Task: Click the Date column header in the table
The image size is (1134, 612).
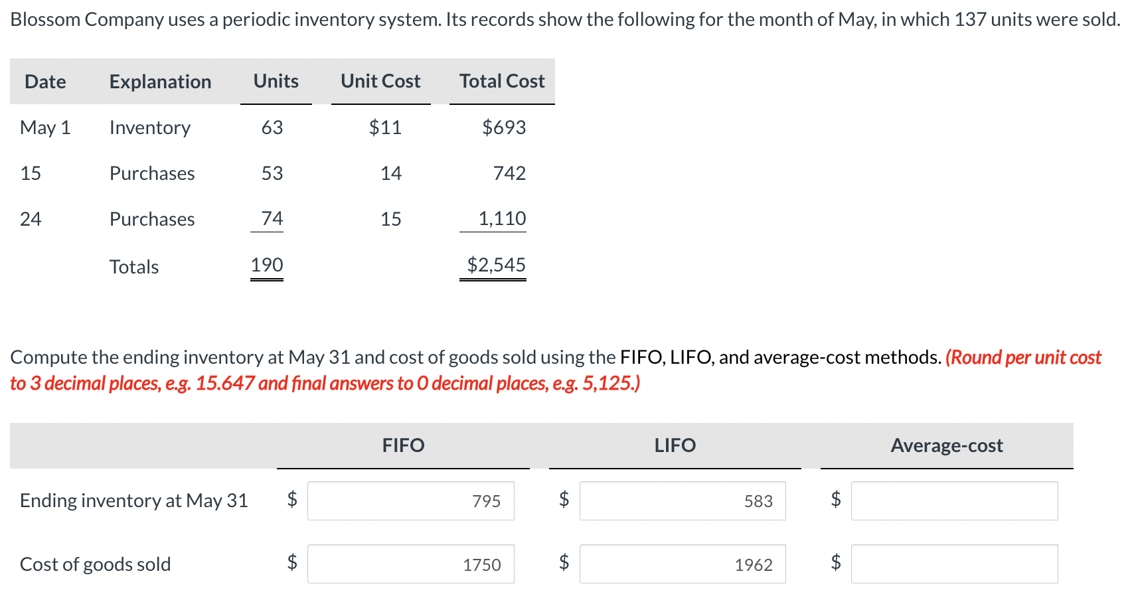Action: (x=44, y=81)
